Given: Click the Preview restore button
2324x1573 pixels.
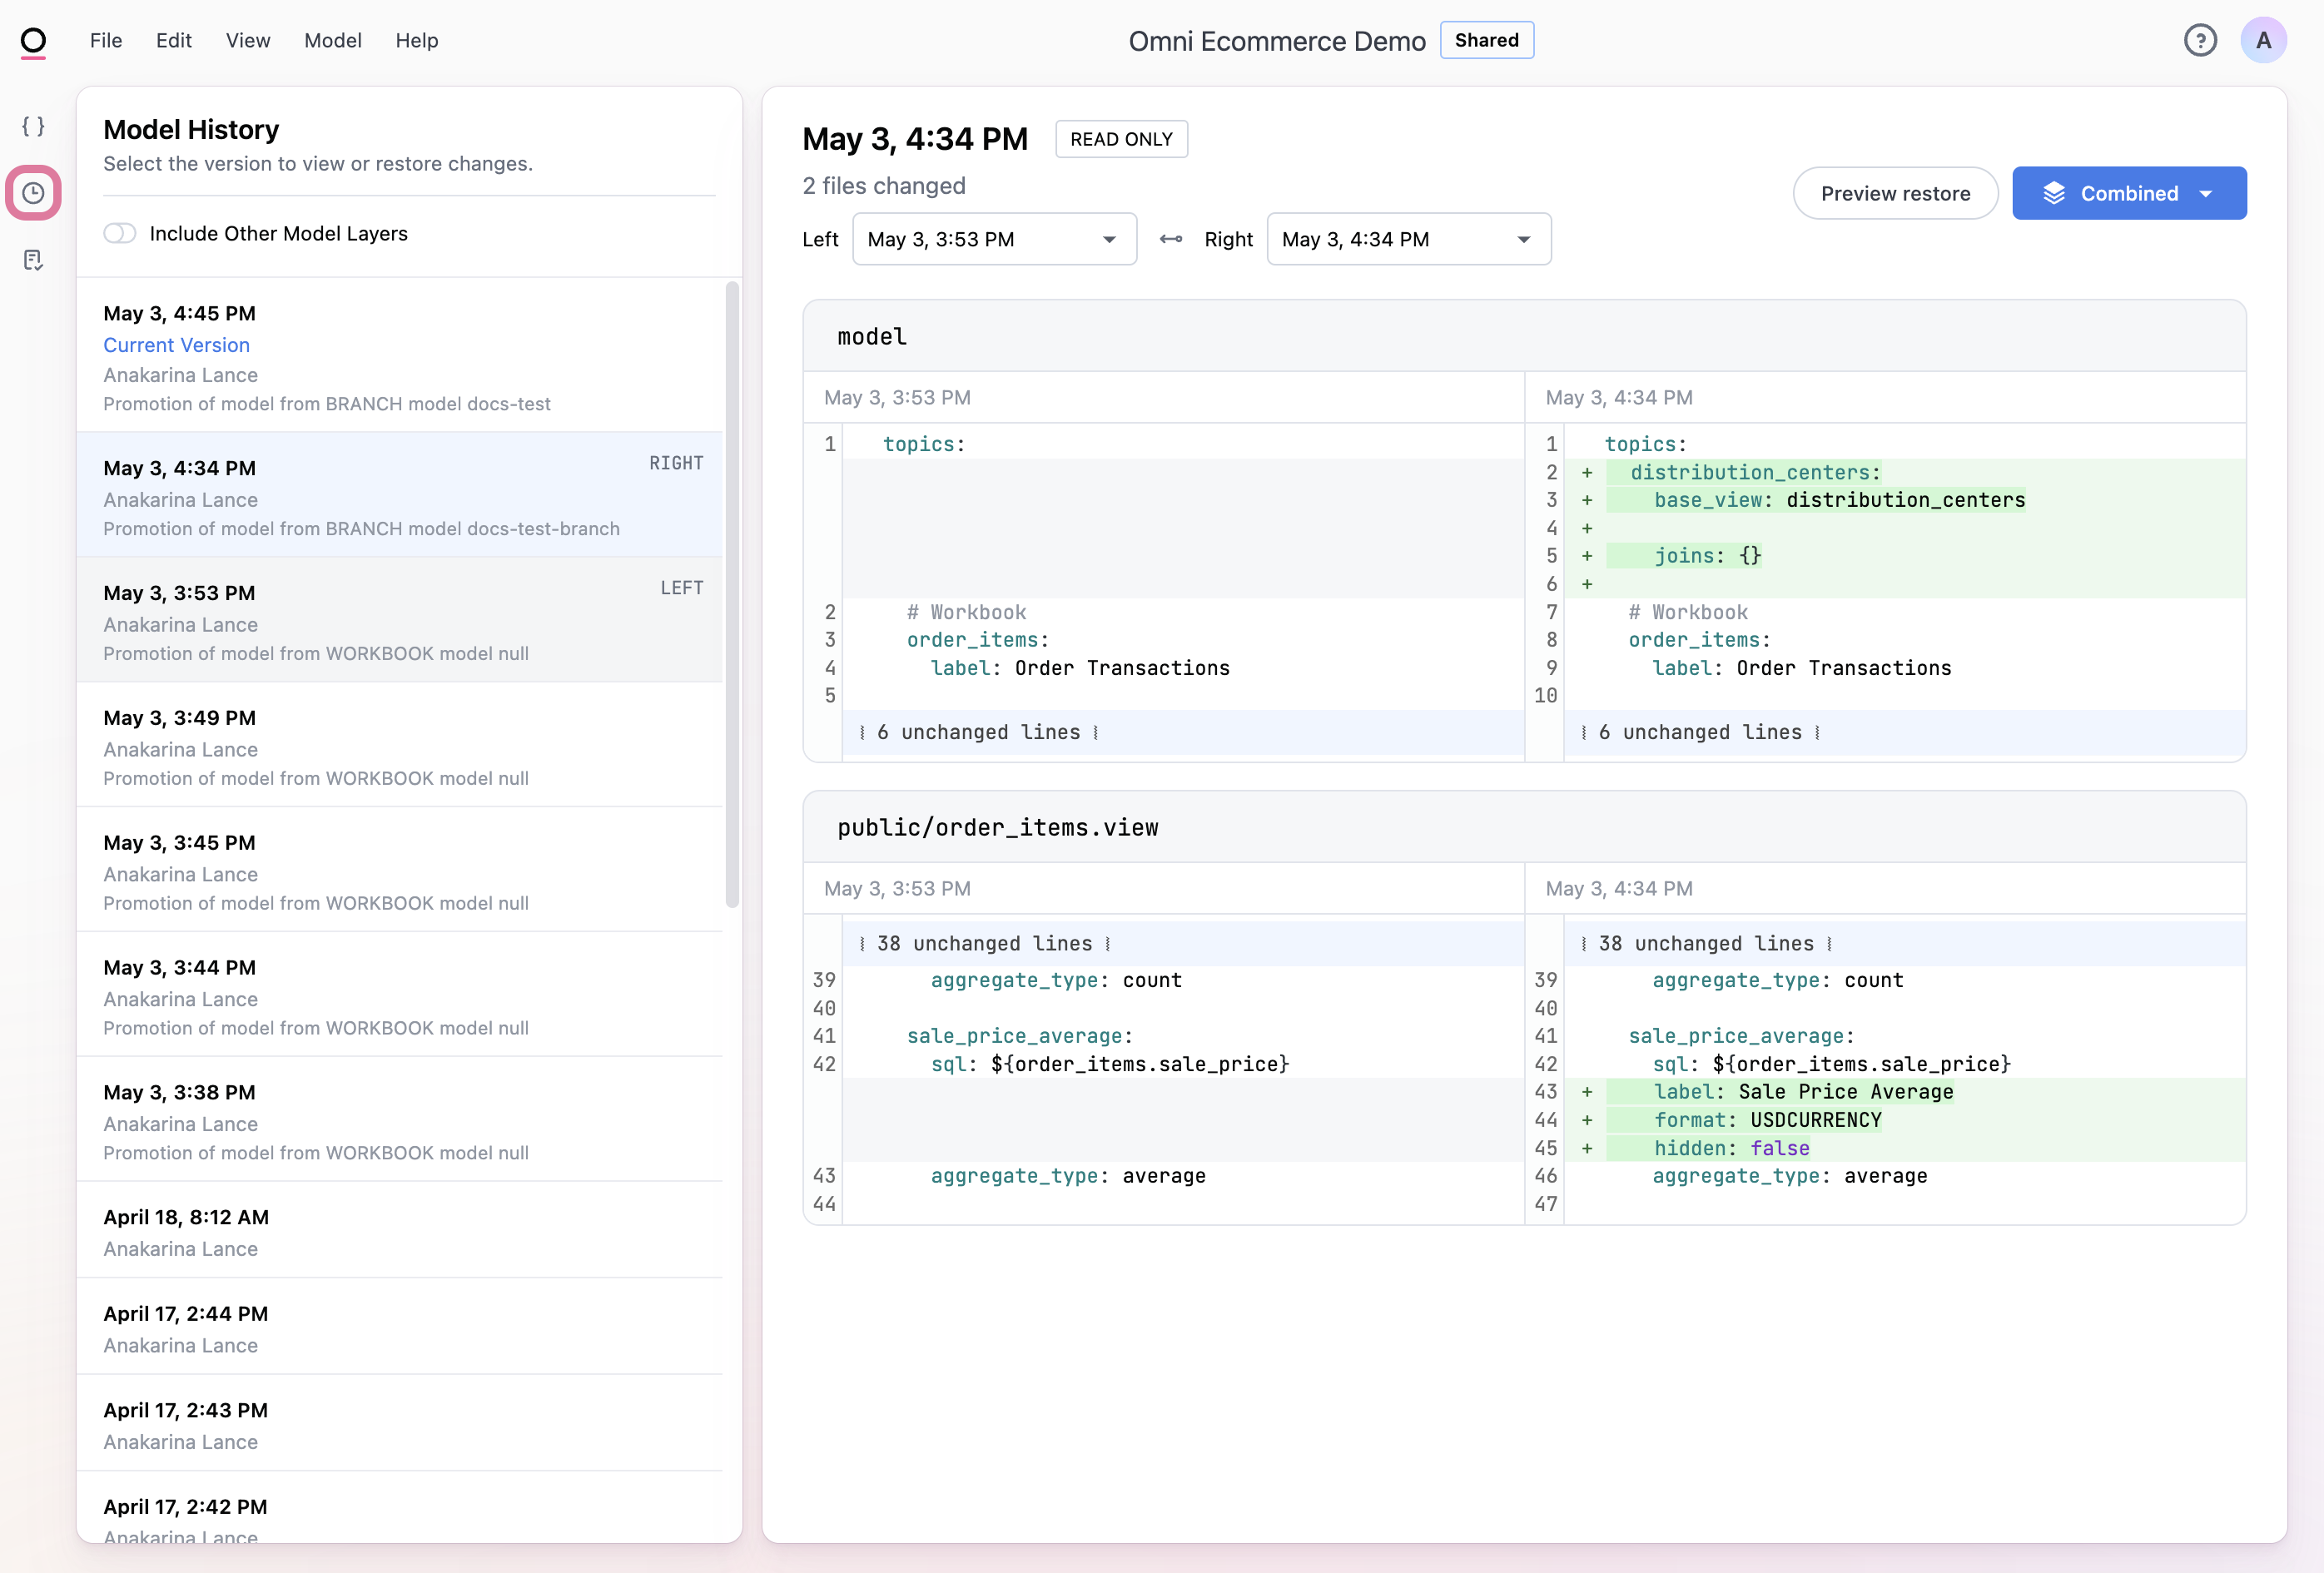Looking at the screenshot, I should point(1894,193).
